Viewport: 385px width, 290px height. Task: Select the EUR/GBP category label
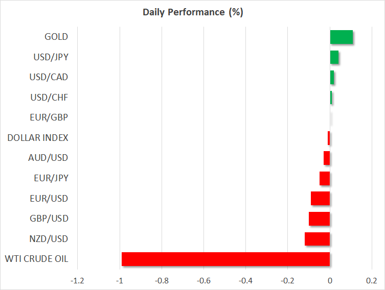[x=49, y=117]
